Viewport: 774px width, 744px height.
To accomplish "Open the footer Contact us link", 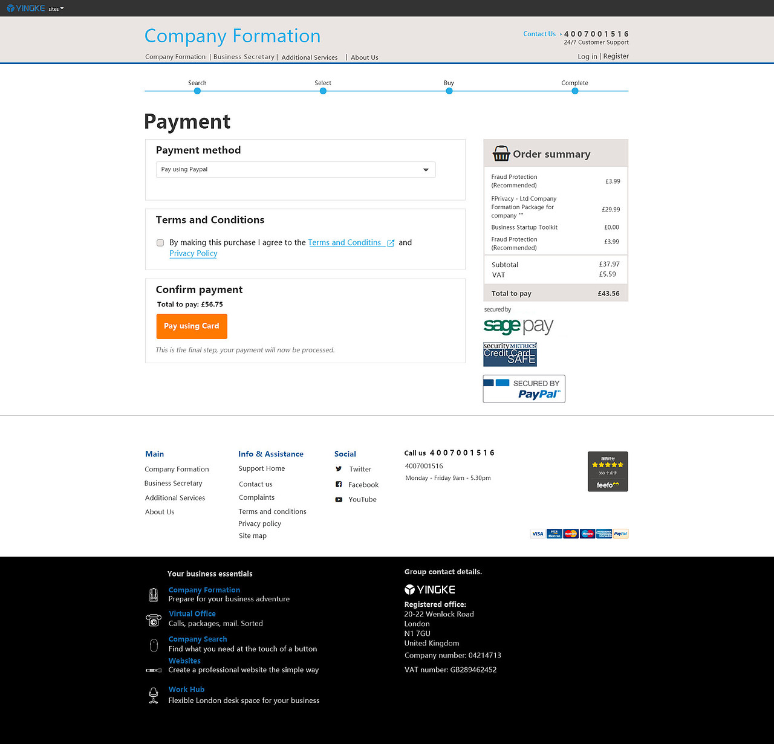I will pyautogui.click(x=256, y=484).
